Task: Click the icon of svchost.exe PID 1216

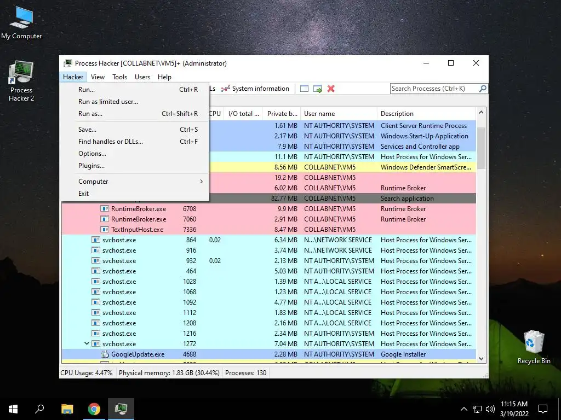Action: tap(95, 333)
